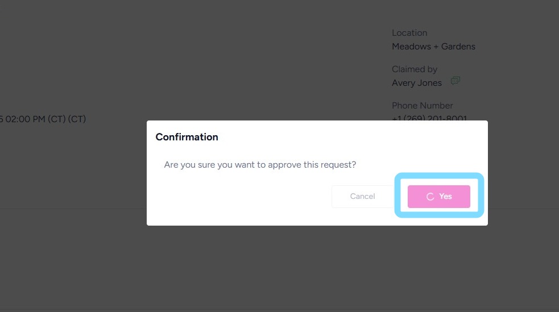Click the +1 (269) phone number value
The image size is (559, 312).
[429, 118]
